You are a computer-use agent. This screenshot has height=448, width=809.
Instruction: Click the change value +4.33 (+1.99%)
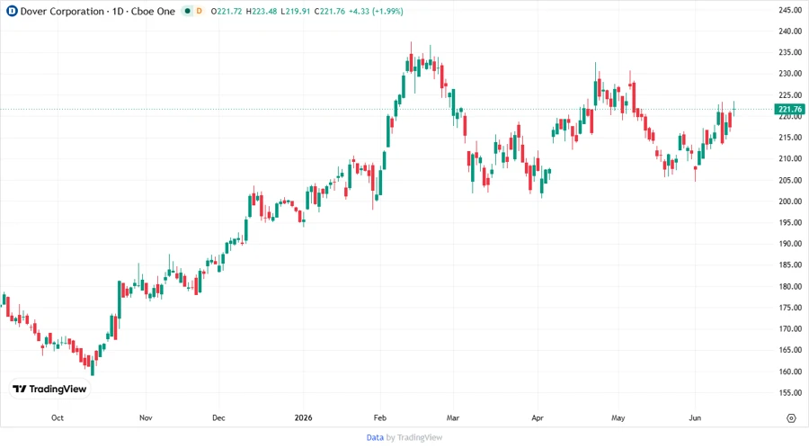tap(376, 11)
